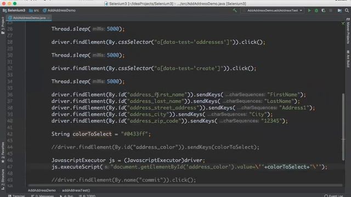Click line number 36 in the gutter
The width and height of the screenshot is (351, 197).
(10, 95)
